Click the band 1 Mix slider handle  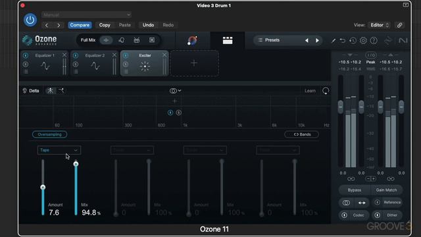pyautogui.click(x=76, y=164)
